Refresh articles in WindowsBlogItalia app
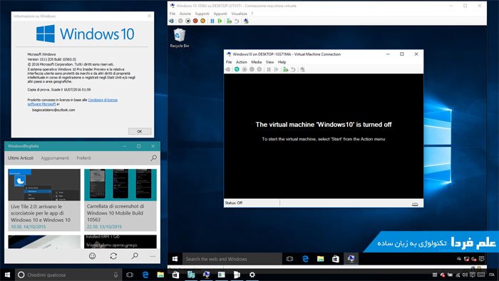This screenshot has height=281, width=499. [113, 256]
